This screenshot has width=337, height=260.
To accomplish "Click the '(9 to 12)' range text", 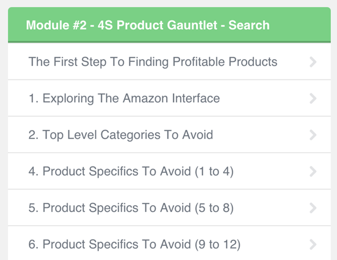I will 217,244.
